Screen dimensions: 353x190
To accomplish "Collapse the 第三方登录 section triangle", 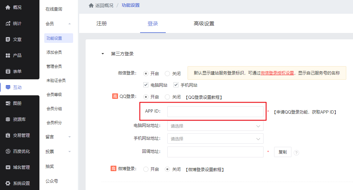I will pos(103,54).
